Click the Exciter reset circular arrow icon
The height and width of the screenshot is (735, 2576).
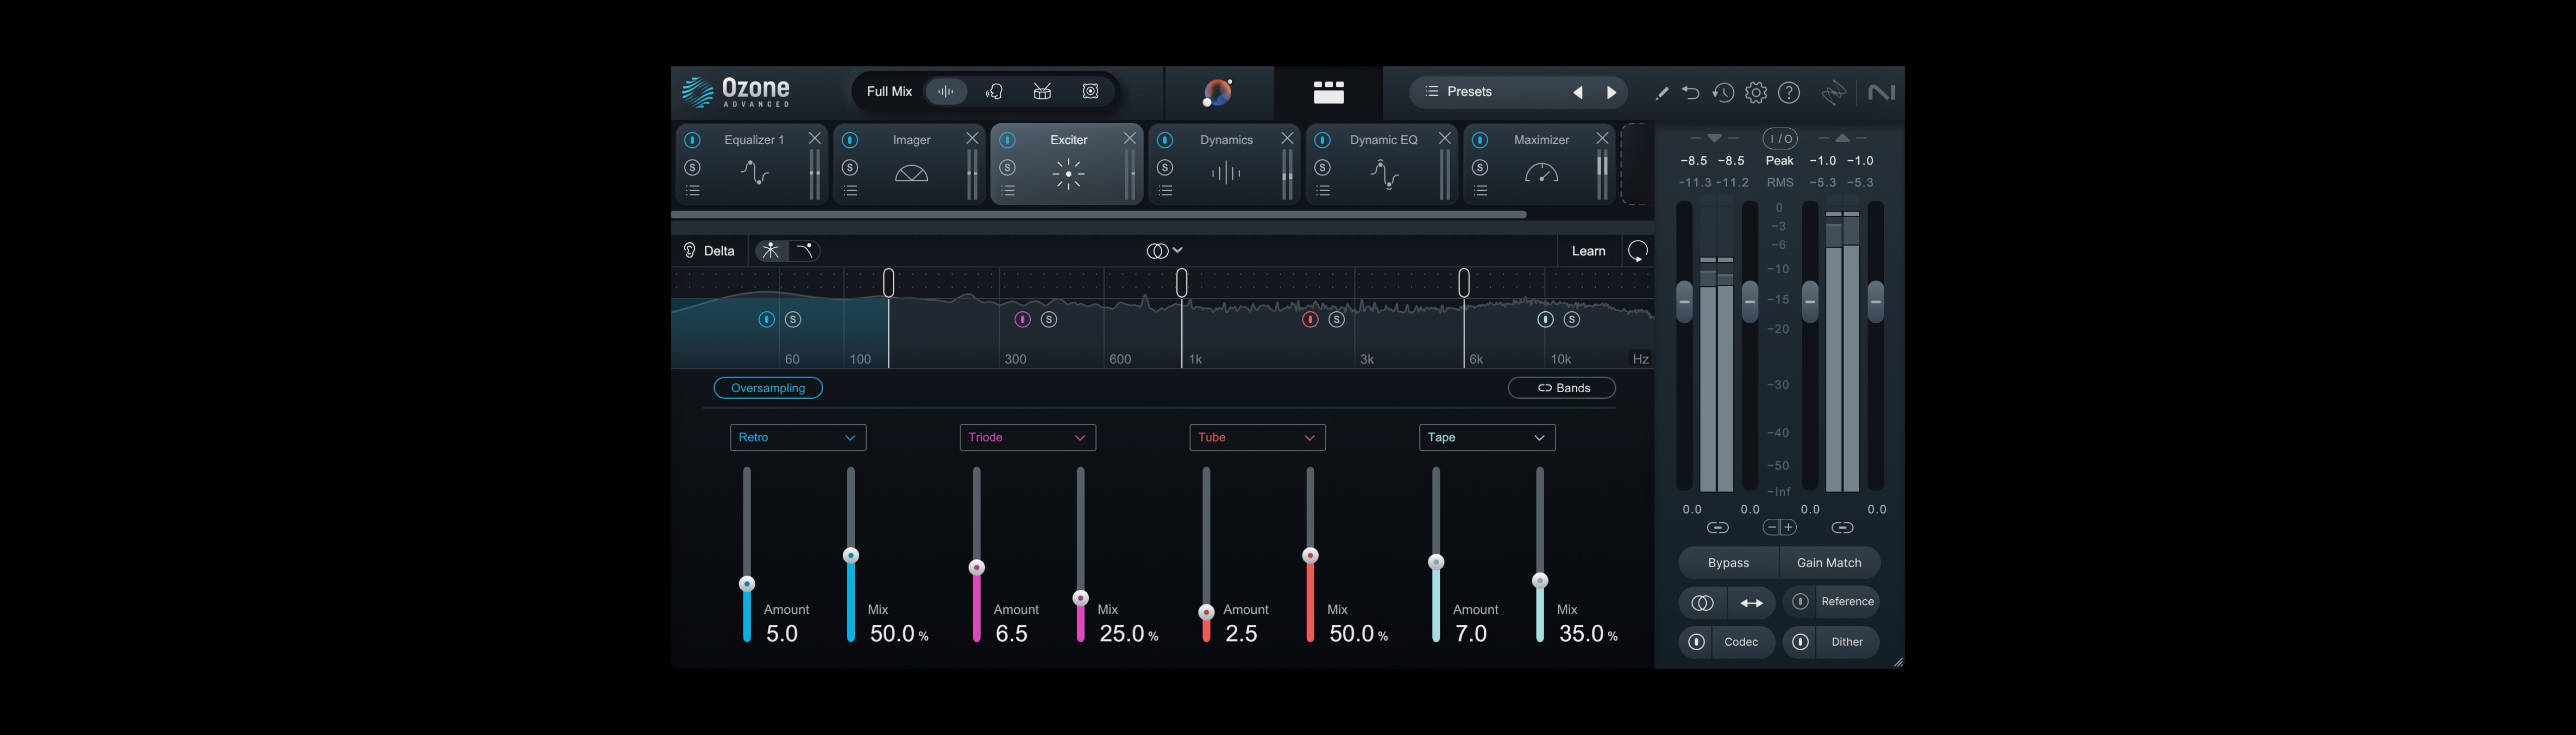tap(1638, 251)
